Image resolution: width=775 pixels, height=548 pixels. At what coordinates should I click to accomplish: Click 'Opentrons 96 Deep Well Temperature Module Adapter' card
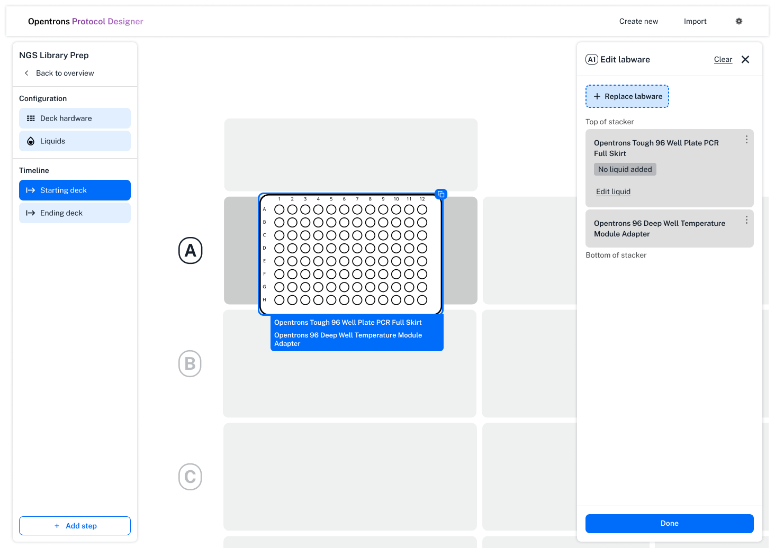pyautogui.click(x=670, y=229)
